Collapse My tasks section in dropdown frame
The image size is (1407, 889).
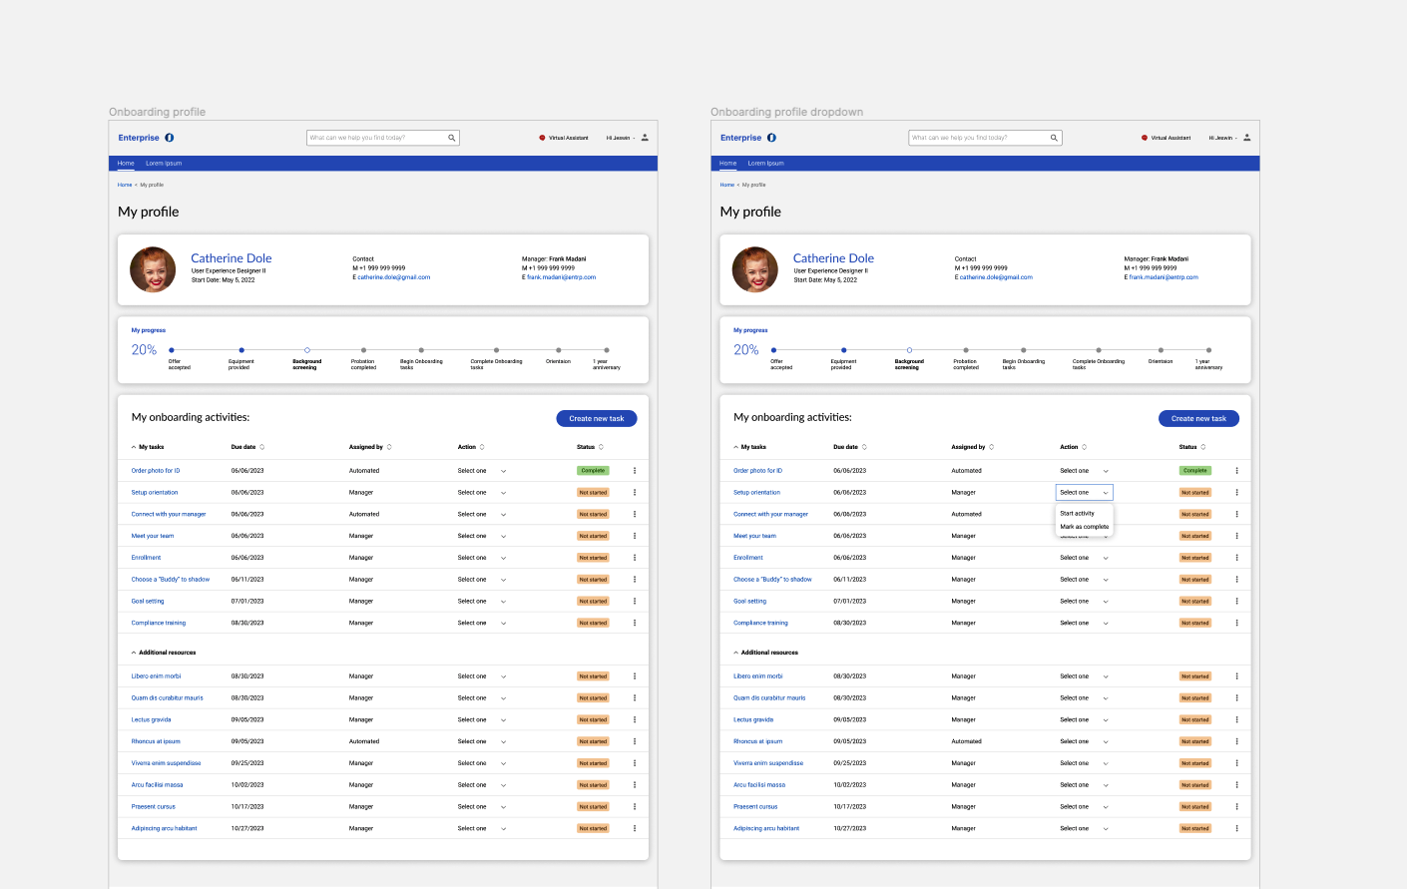click(736, 447)
